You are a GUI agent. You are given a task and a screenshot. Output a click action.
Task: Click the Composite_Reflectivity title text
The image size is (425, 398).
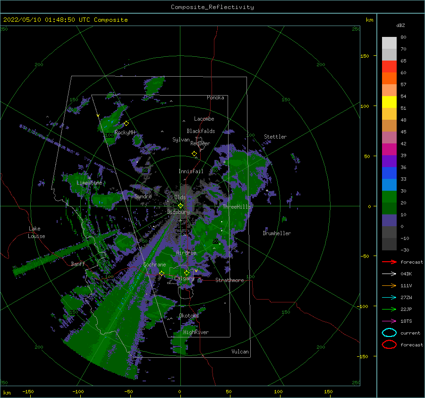click(x=212, y=7)
